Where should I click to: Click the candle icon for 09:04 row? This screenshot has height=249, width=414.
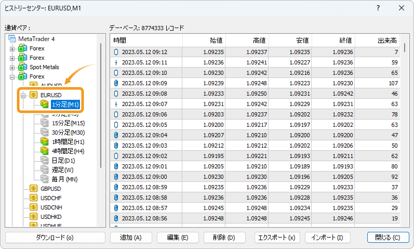pos(116,135)
